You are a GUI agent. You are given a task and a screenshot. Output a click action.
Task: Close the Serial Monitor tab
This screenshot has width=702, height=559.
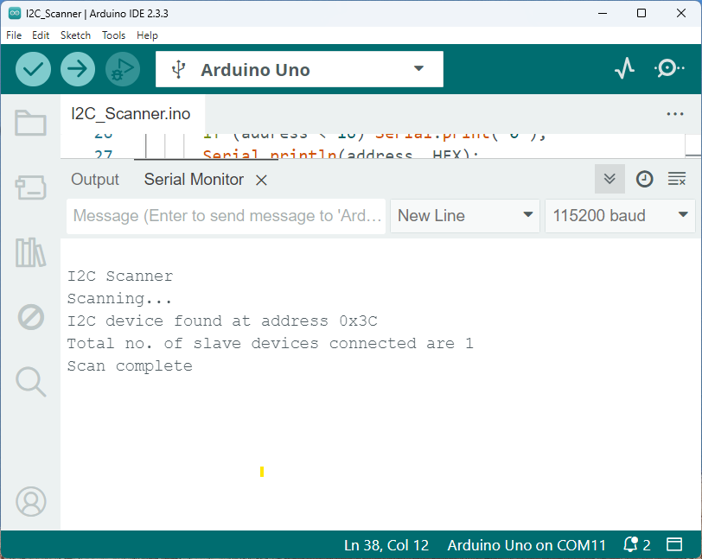pyautogui.click(x=261, y=181)
